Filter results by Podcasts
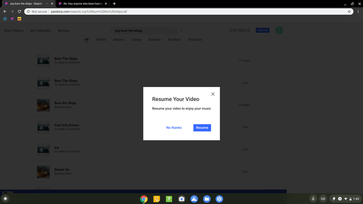Screen dimensions: 363x204 coord(195,40)
